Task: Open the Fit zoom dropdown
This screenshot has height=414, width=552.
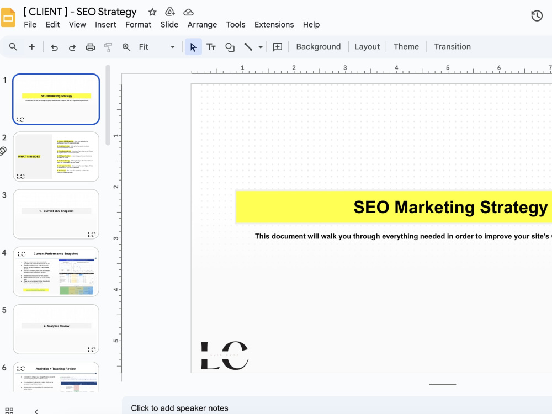Action: click(x=157, y=47)
